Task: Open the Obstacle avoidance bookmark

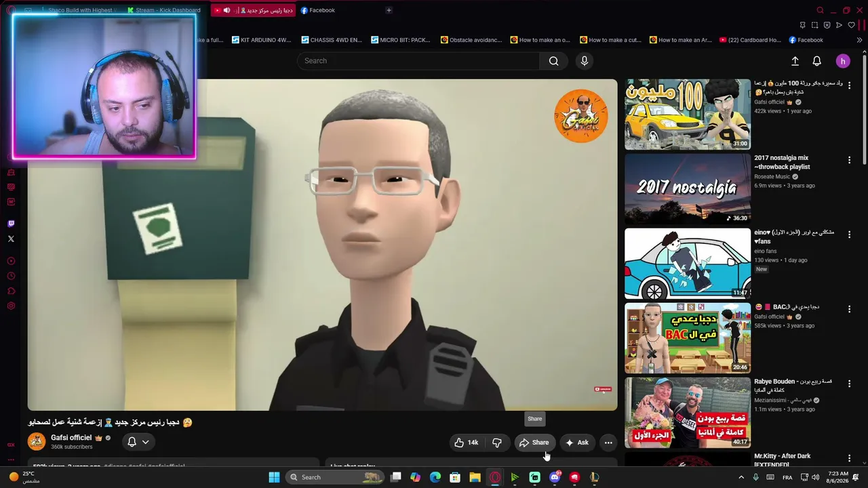Action: click(x=471, y=40)
